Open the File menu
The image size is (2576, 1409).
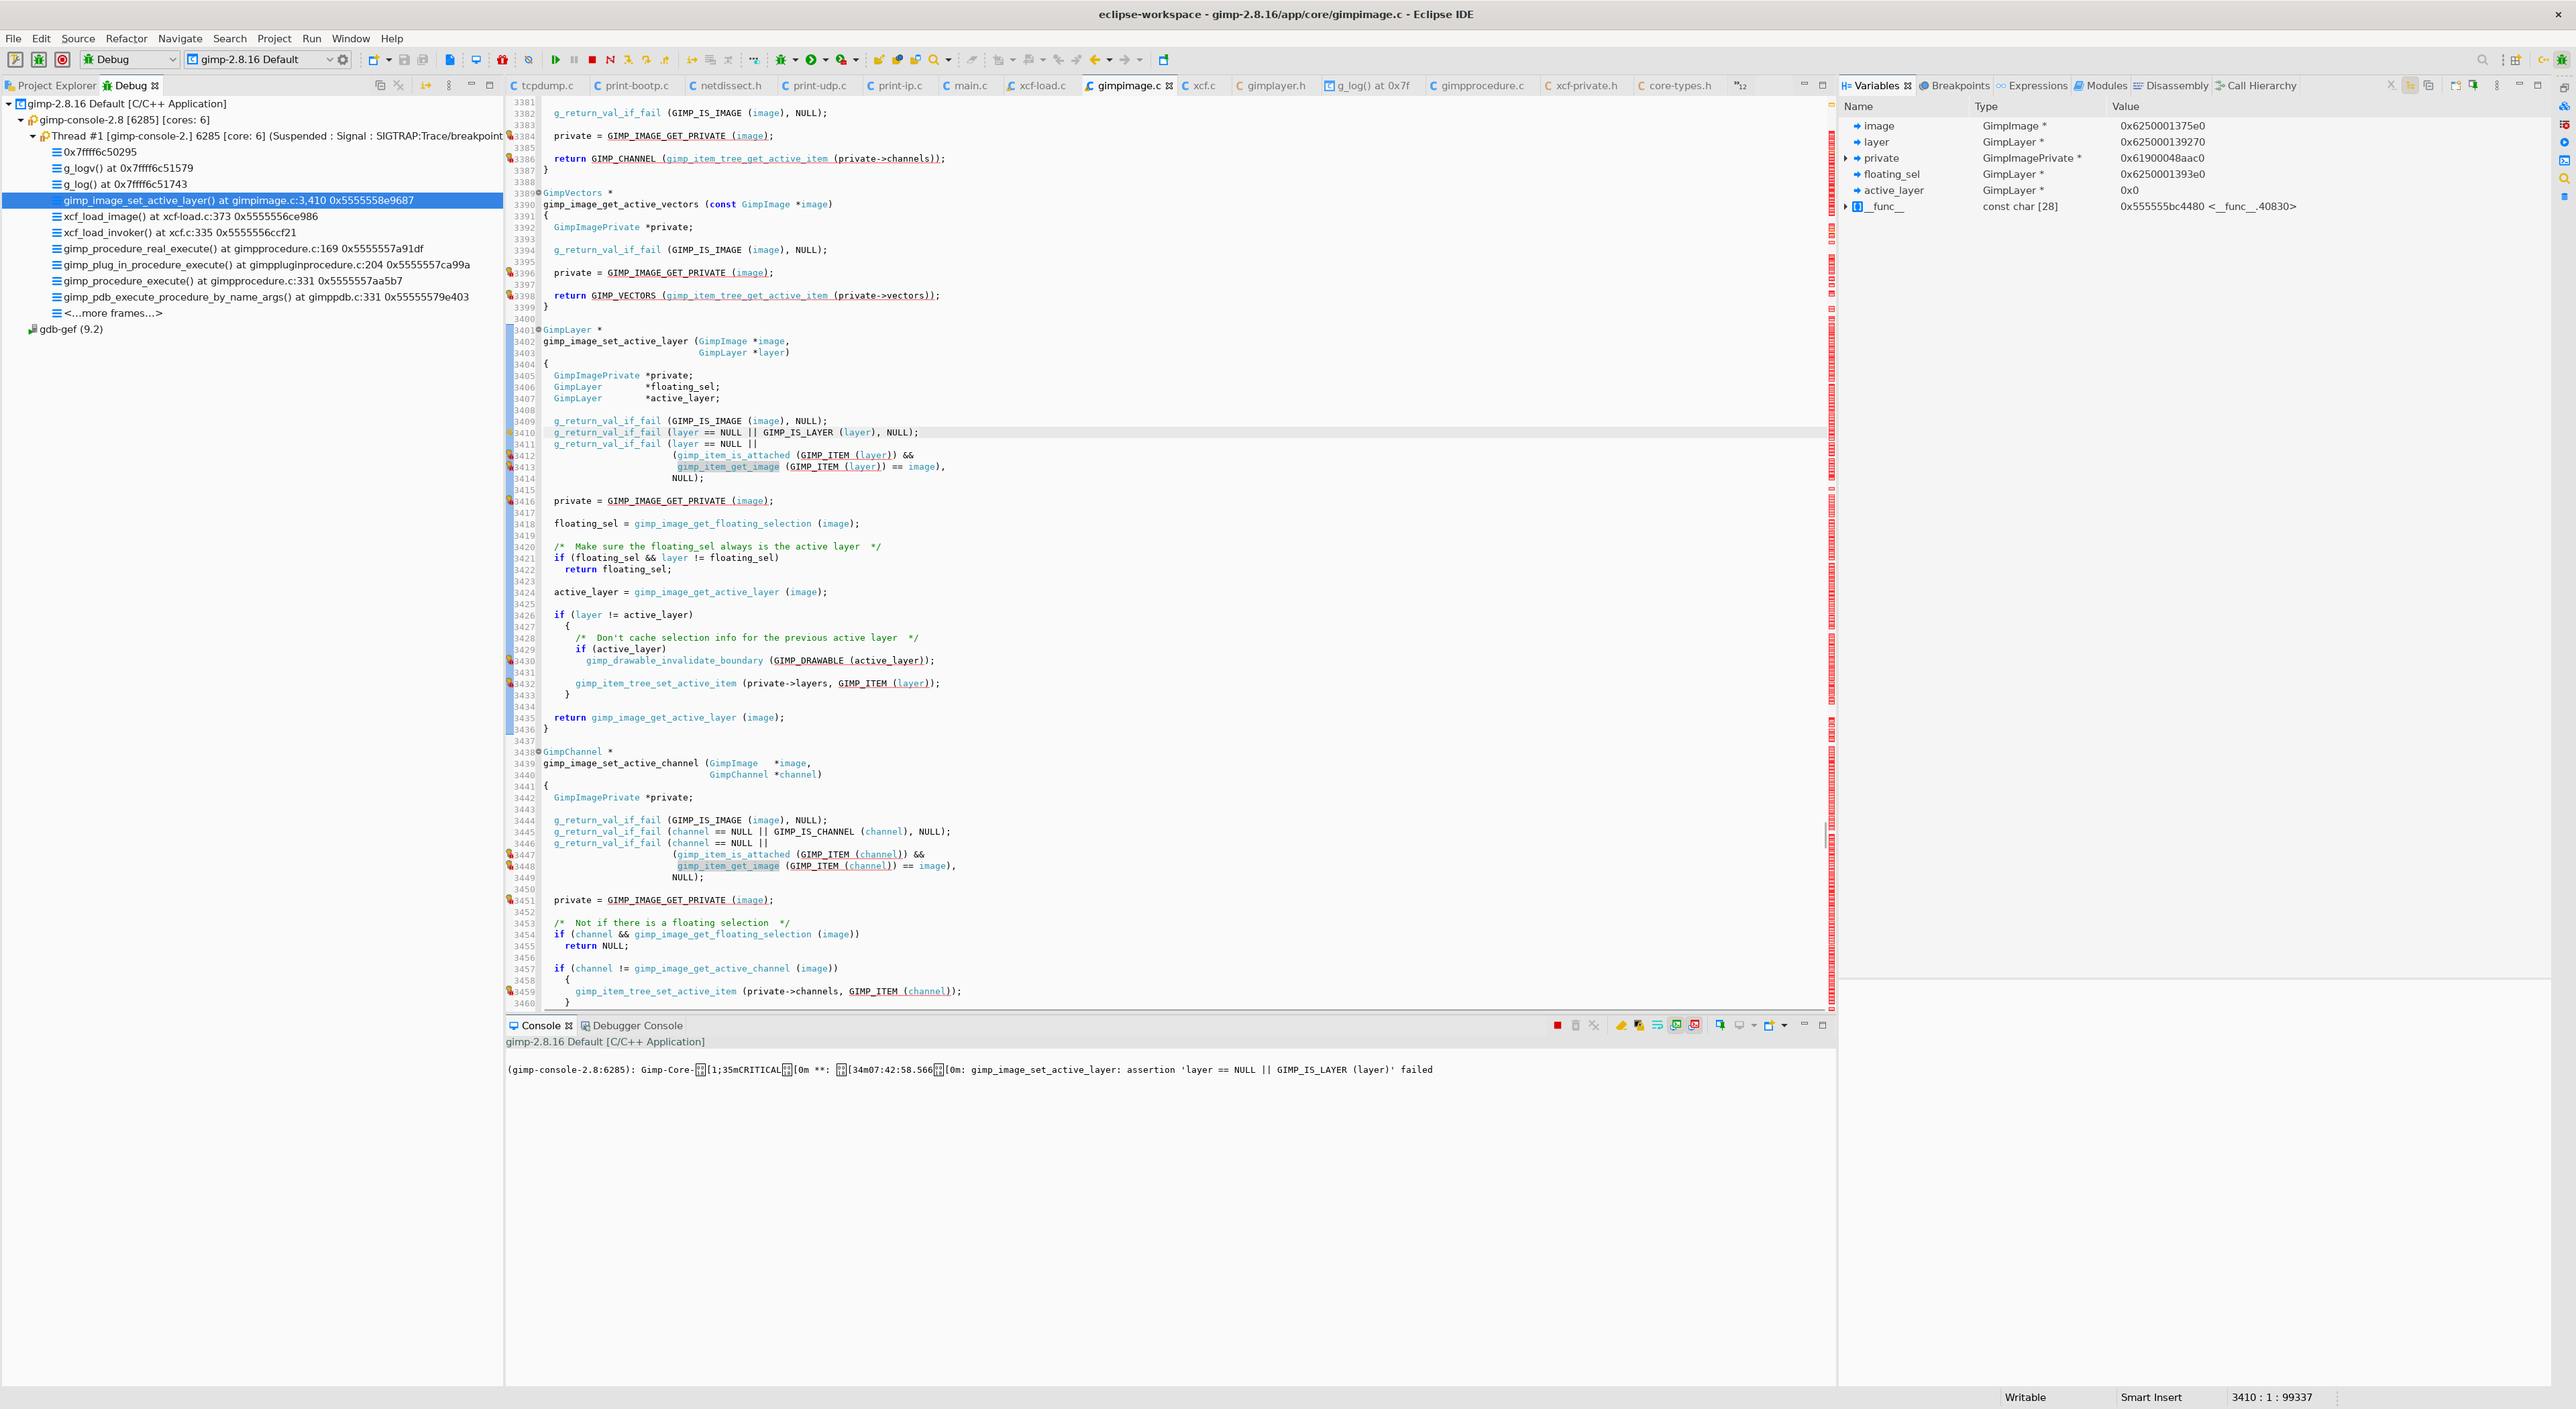tap(13, 39)
